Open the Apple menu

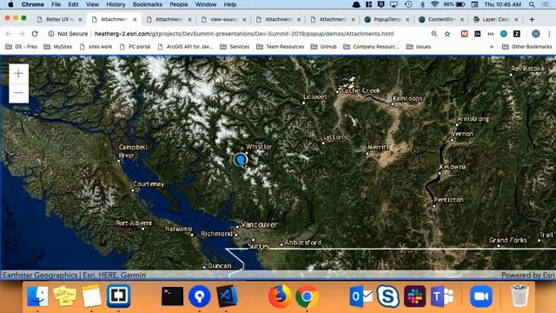[x=10, y=4]
